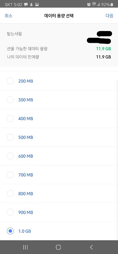Tap the image notification icon in status bar
This screenshot has height=254, width=118.
[x=37, y=5]
